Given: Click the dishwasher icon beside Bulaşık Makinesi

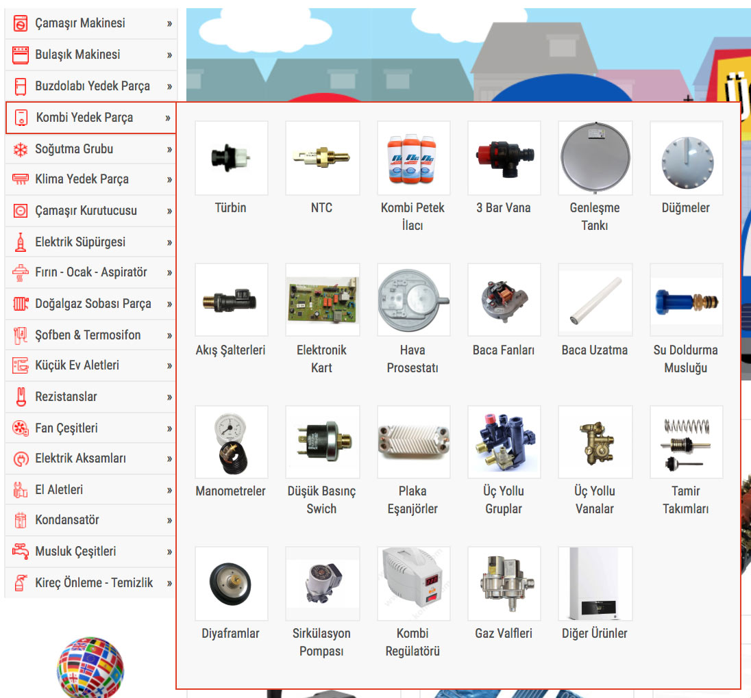Looking at the screenshot, I should 20,55.
